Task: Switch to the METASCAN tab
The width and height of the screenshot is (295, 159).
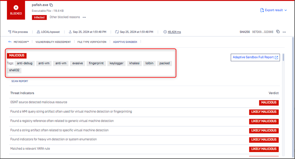Action: coord(21,42)
